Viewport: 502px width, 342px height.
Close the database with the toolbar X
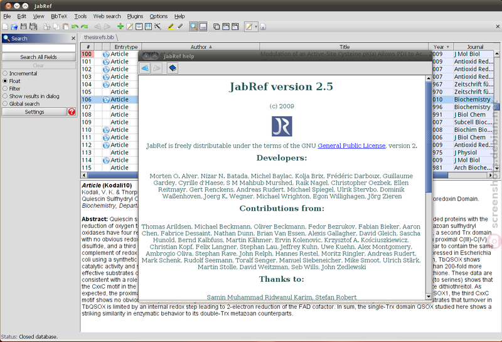[x=498, y=26]
